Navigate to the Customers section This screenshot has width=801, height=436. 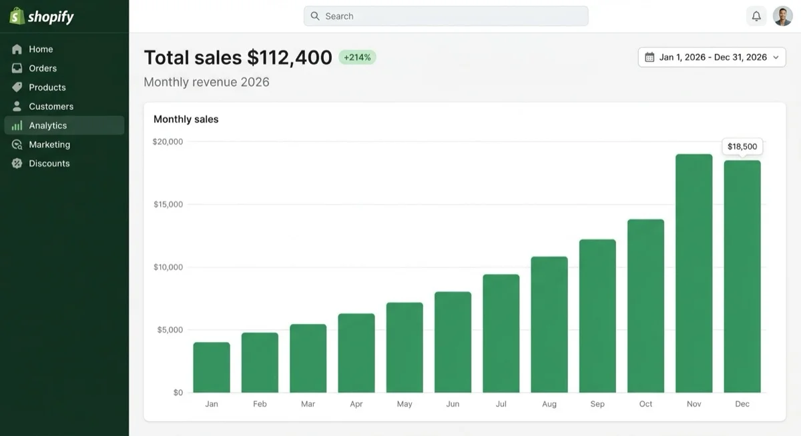point(64,106)
